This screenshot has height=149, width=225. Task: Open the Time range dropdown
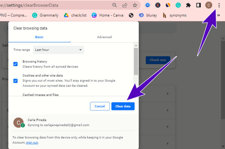click(x=58, y=50)
